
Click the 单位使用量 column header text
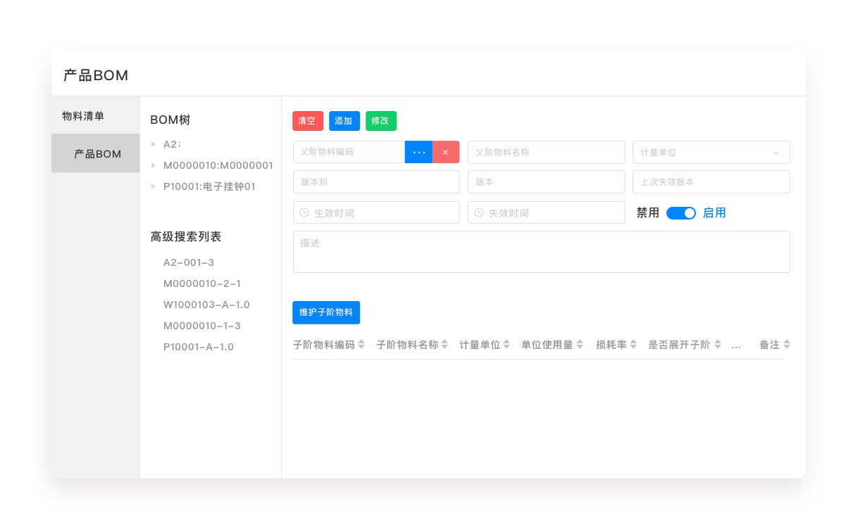[547, 345]
